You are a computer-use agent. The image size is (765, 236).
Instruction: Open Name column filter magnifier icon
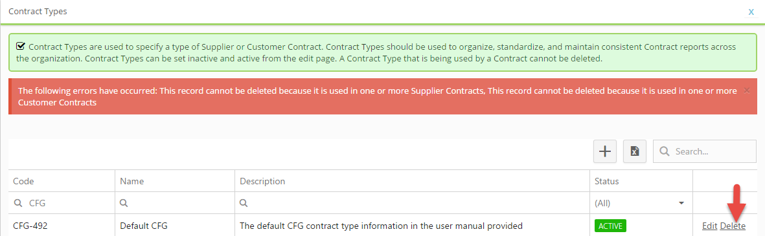click(x=124, y=204)
